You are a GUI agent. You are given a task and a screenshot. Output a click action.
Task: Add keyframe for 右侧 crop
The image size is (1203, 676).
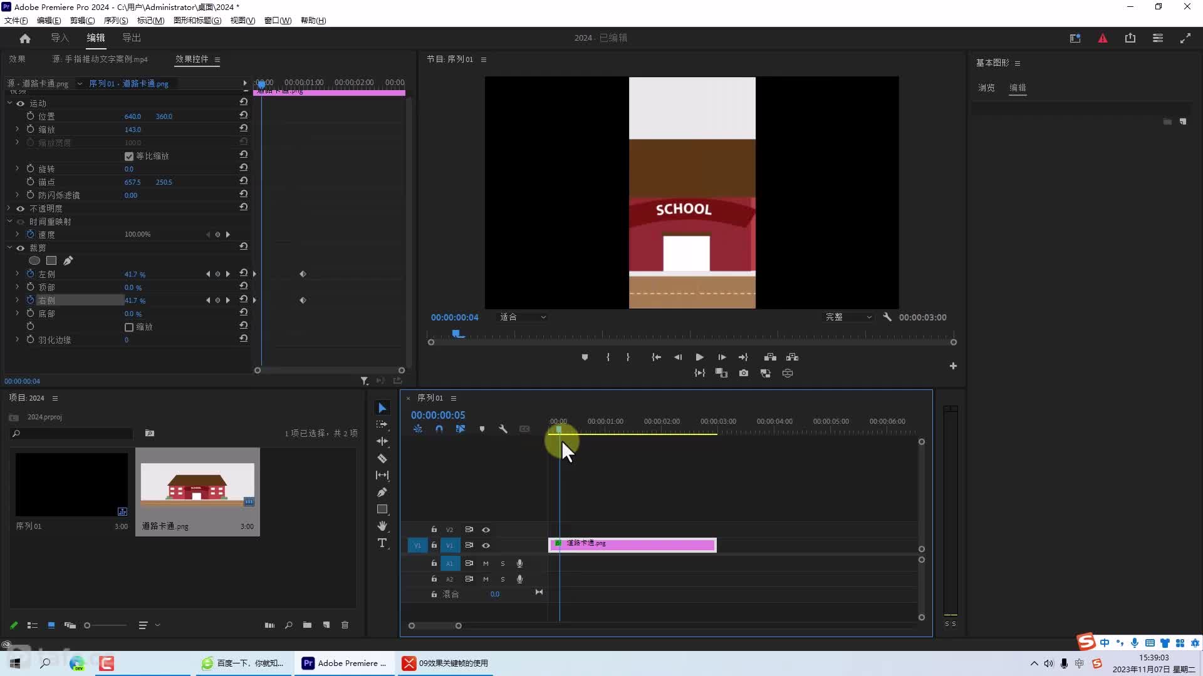217,300
